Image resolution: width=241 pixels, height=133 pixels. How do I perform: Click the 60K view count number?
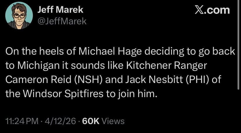point(91,121)
